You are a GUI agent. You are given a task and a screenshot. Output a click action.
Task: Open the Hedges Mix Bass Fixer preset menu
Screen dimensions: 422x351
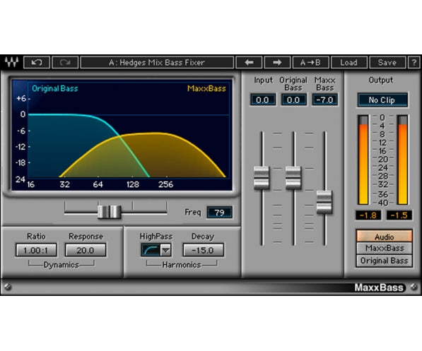pos(157,63)
